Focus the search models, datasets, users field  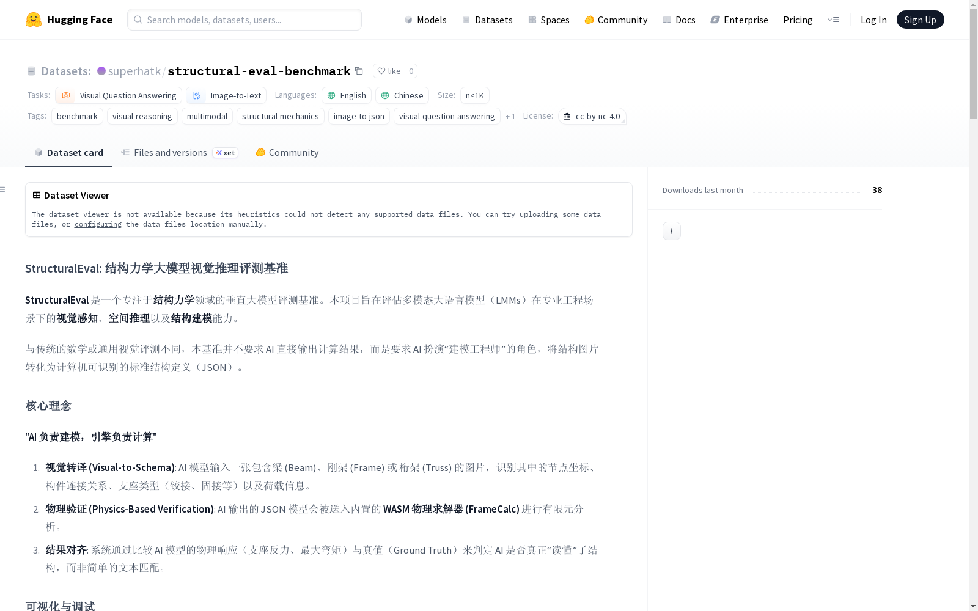pos(244,20)
